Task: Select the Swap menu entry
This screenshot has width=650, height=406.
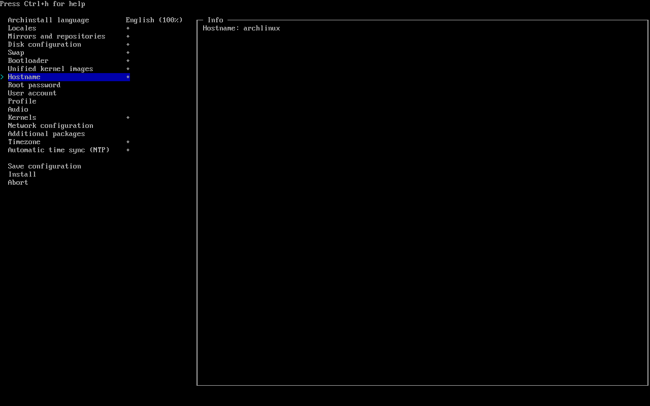Action: tap(16, 53)
